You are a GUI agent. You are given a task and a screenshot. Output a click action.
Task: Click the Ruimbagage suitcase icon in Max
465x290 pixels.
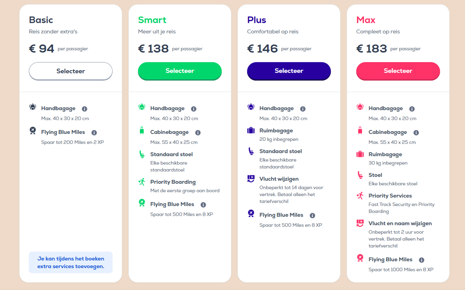360,154
